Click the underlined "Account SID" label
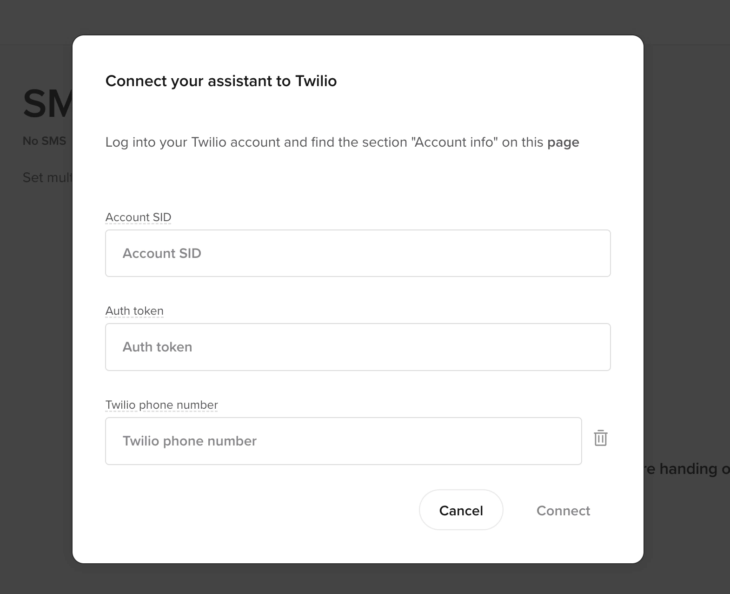Viewport: 730px width, 594px height. pos(138,217)
